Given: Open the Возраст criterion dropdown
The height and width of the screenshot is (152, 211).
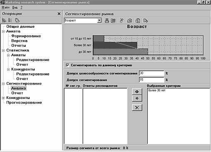Looking at the screenshot, I should (99, 21).
